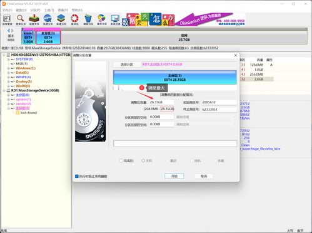This screenshot has height=233, width=312.
Task: Toggle 执行时阻止系统睡眠 checkbox
Action: (x=77, y=177)
